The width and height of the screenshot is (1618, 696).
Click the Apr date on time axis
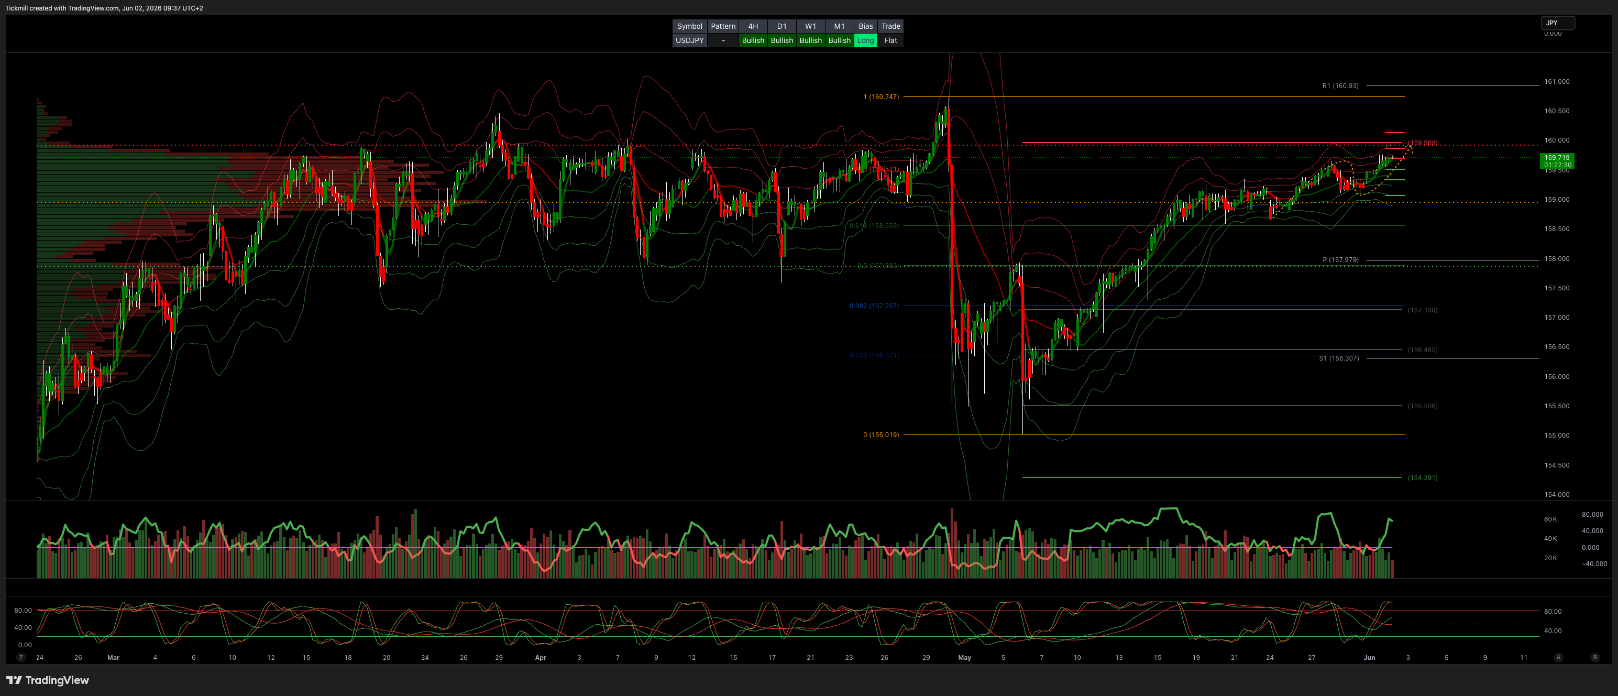click(541, 658)
